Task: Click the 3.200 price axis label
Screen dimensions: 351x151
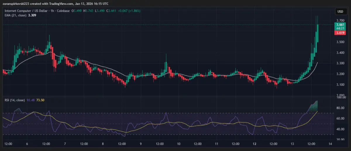Action: click(x=340, y=74)
